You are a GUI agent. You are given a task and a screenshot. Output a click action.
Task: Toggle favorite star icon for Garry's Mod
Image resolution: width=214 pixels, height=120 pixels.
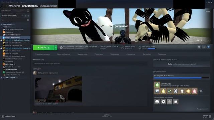[x=208, y=47]
